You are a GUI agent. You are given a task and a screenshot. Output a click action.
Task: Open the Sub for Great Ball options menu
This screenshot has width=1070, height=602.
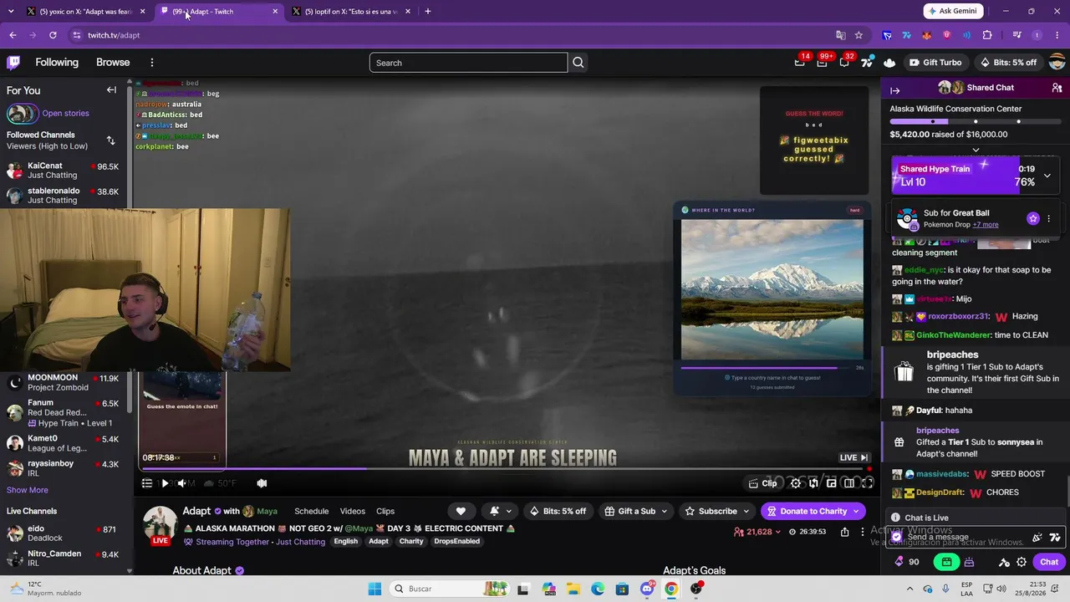pyautogui.click(x=1048, y=219)
